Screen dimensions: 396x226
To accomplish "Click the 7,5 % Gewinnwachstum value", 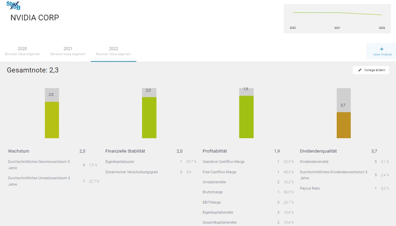I will [x=93, y=165].
